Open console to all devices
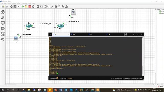The height and width of the screenshot is (92, 164). click(19, 7)
